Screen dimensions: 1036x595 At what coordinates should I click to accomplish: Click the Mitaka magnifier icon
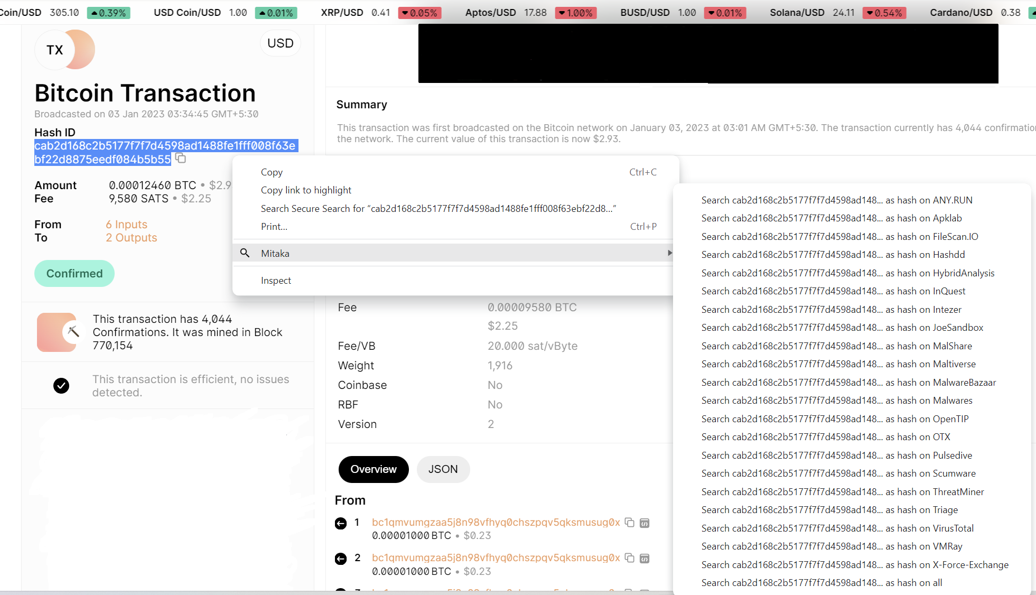pyautogui.click(x=245, y=253)
